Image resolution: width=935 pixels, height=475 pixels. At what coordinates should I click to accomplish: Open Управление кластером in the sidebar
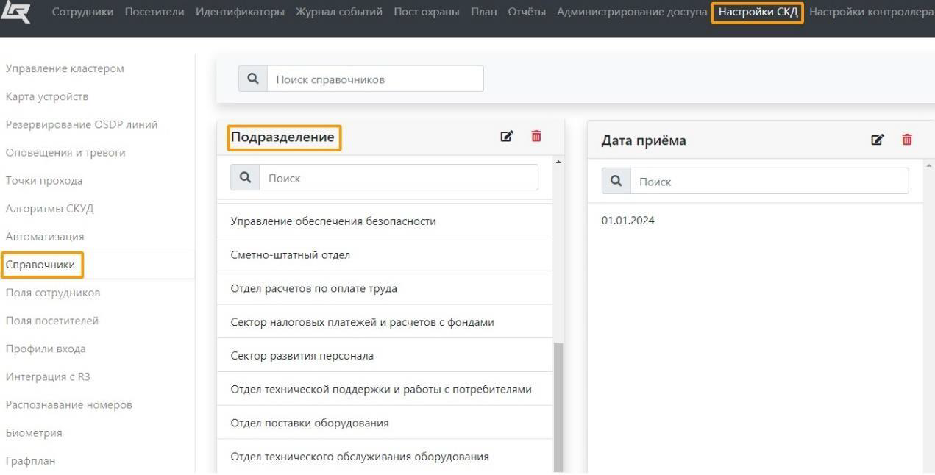coord(65,68)
